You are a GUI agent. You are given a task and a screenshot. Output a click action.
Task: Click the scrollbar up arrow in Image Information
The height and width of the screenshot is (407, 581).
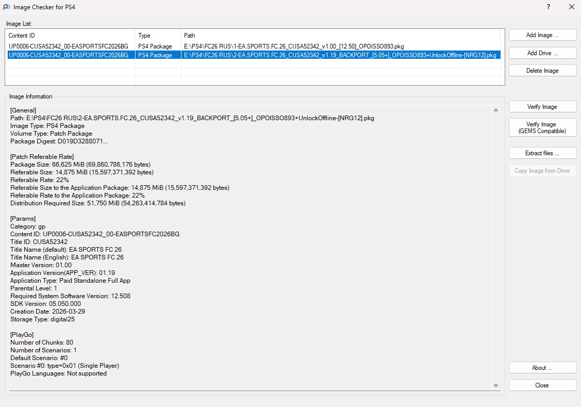pyautogui.click(x=496, y=110)
